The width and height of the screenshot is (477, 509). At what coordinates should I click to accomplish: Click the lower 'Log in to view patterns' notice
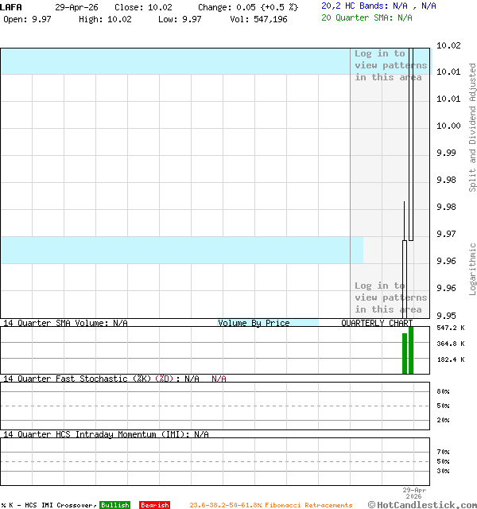click(390, 297)
